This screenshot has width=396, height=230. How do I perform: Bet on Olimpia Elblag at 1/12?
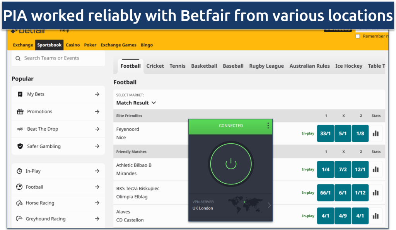[360, 193]
